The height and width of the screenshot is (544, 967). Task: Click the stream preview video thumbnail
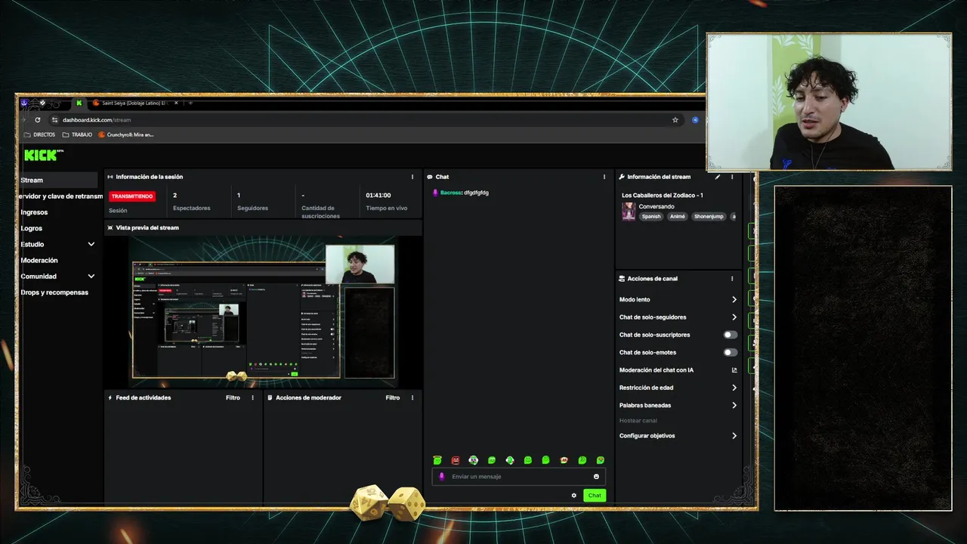pos(263,311)
